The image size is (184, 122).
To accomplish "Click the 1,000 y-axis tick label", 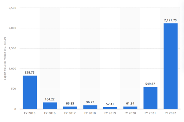I will coord(13,68).
